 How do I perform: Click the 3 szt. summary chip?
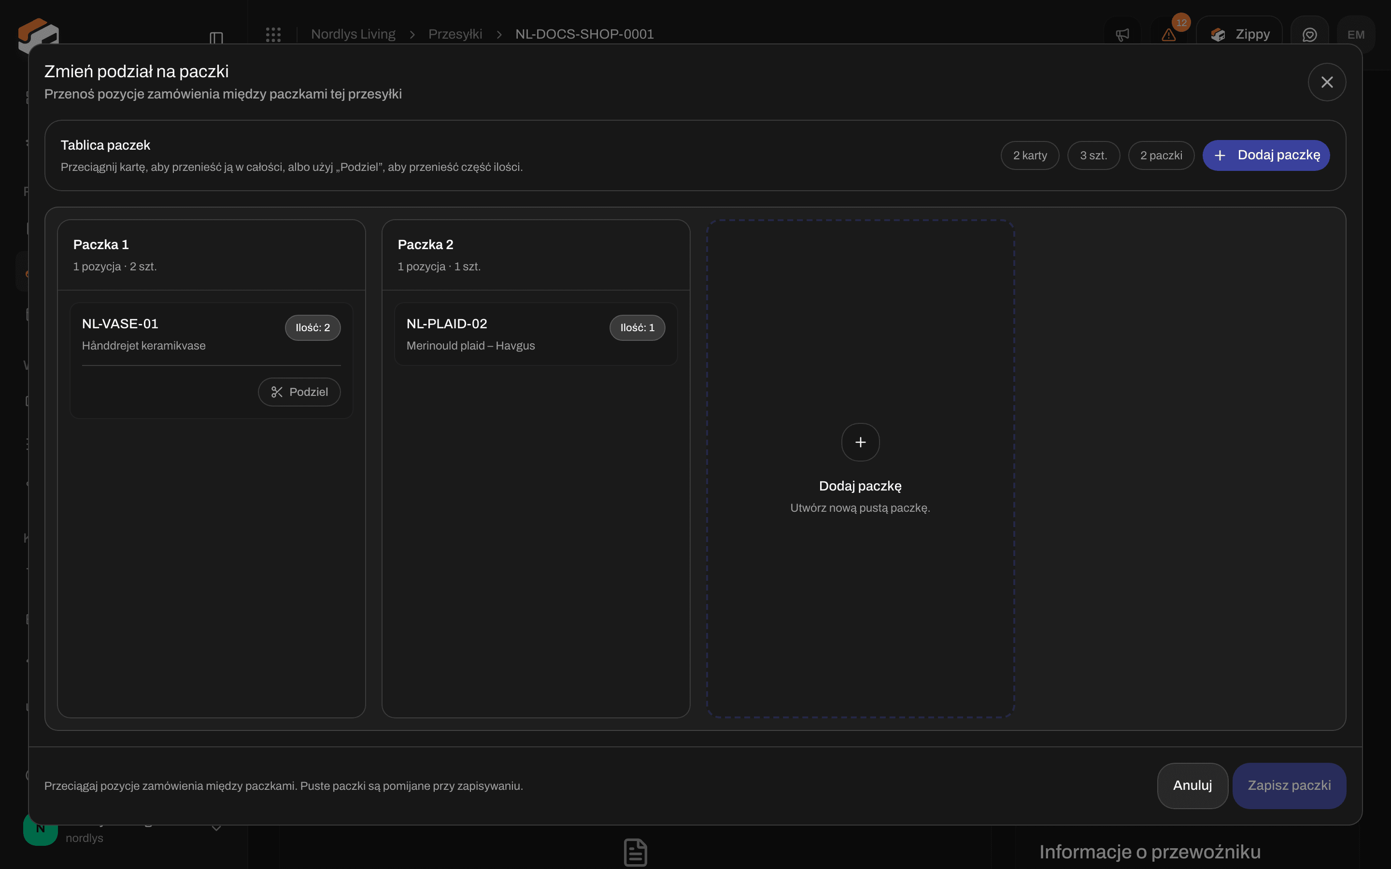pos(1093,155)
